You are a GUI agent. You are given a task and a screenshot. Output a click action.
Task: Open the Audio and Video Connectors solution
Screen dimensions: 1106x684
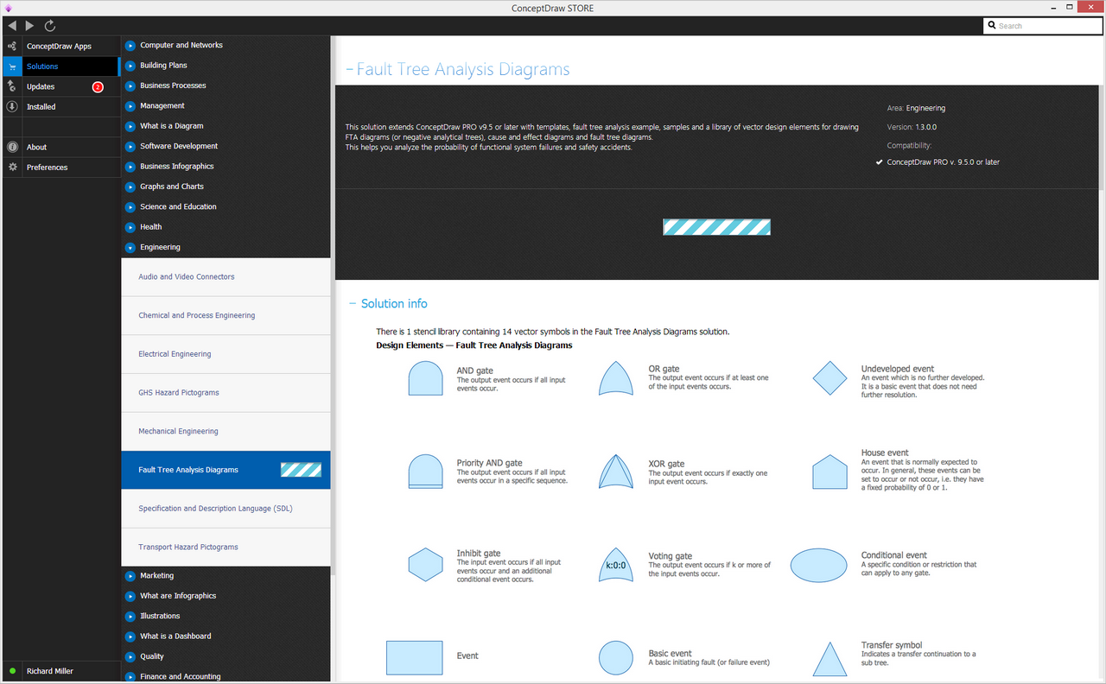(x=226, y=277)
